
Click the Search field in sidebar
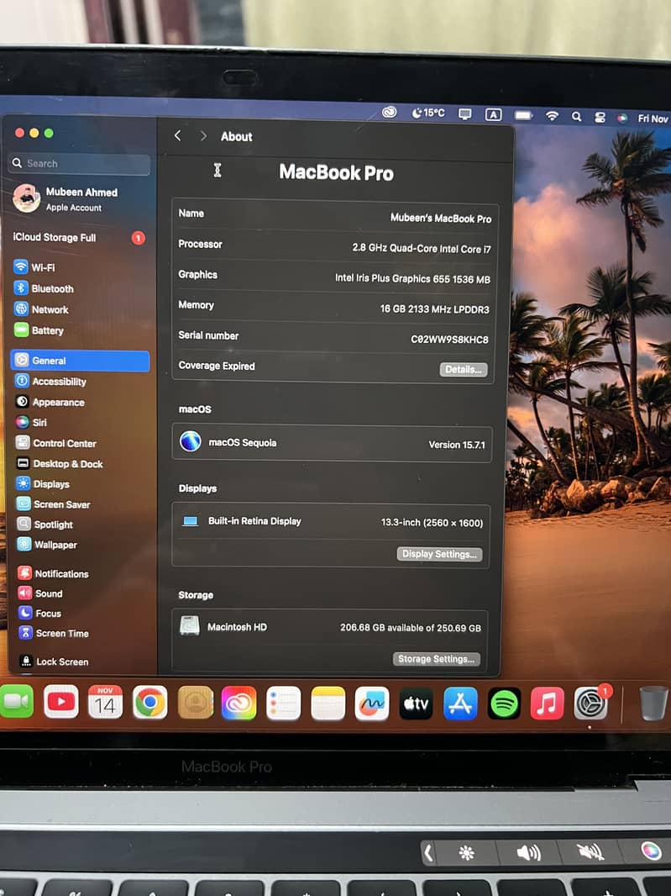click(80, 163)
